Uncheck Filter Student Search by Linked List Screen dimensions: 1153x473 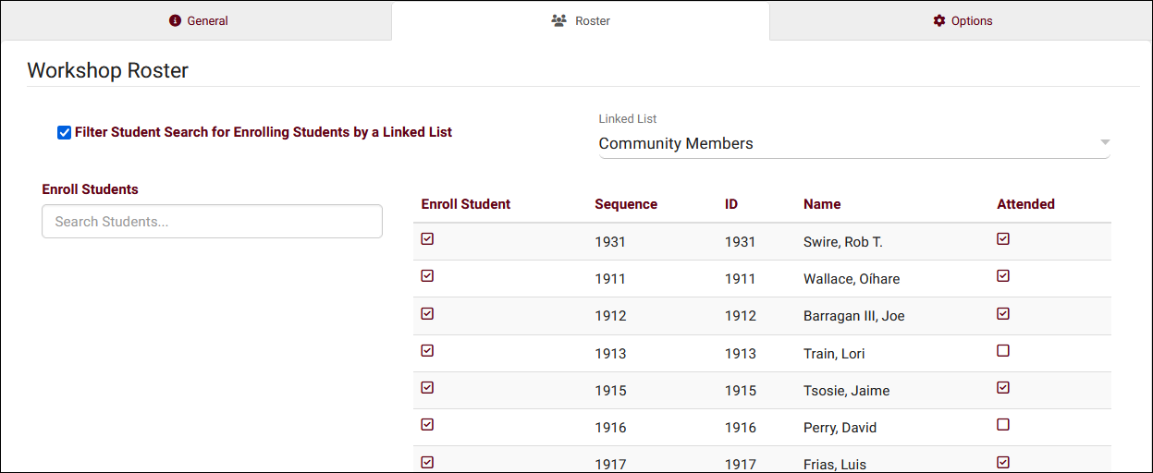[x=64, y=132]
